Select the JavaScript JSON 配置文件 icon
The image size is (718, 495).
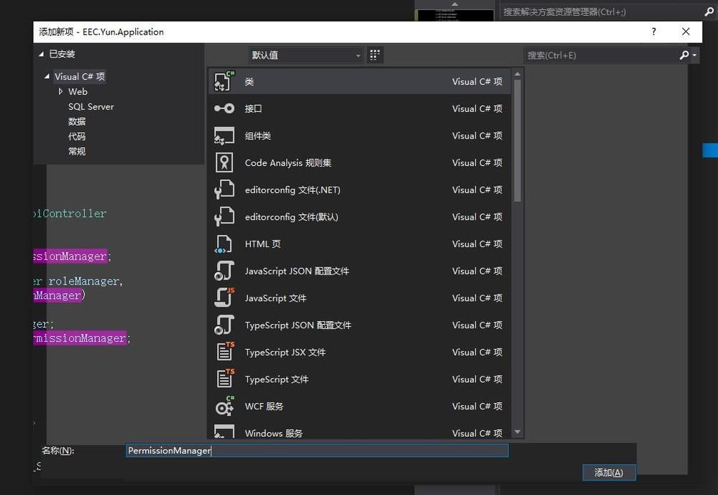pos(224,271)
